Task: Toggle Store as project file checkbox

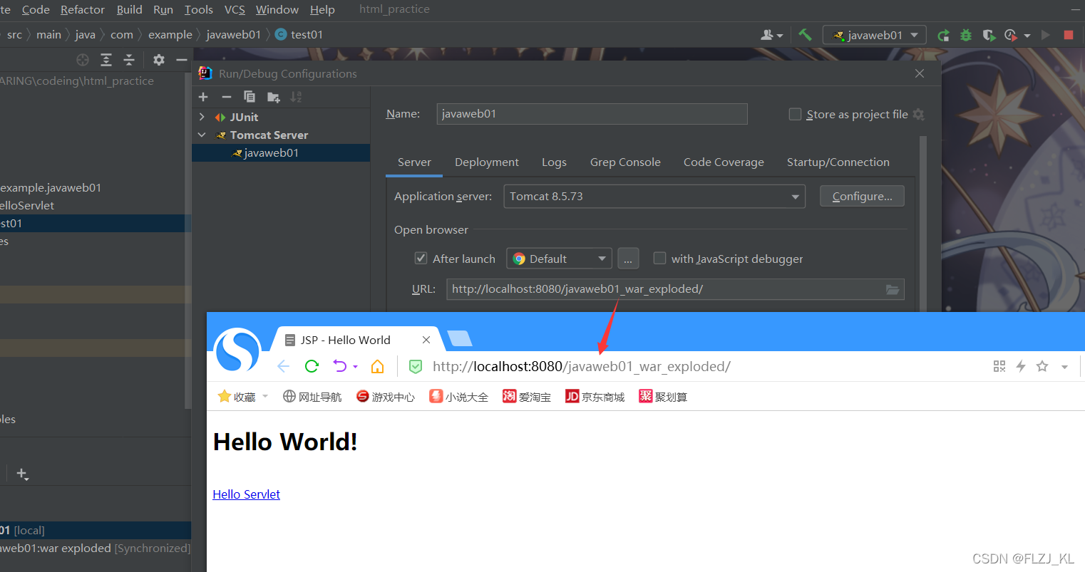Action: [795, 114]
